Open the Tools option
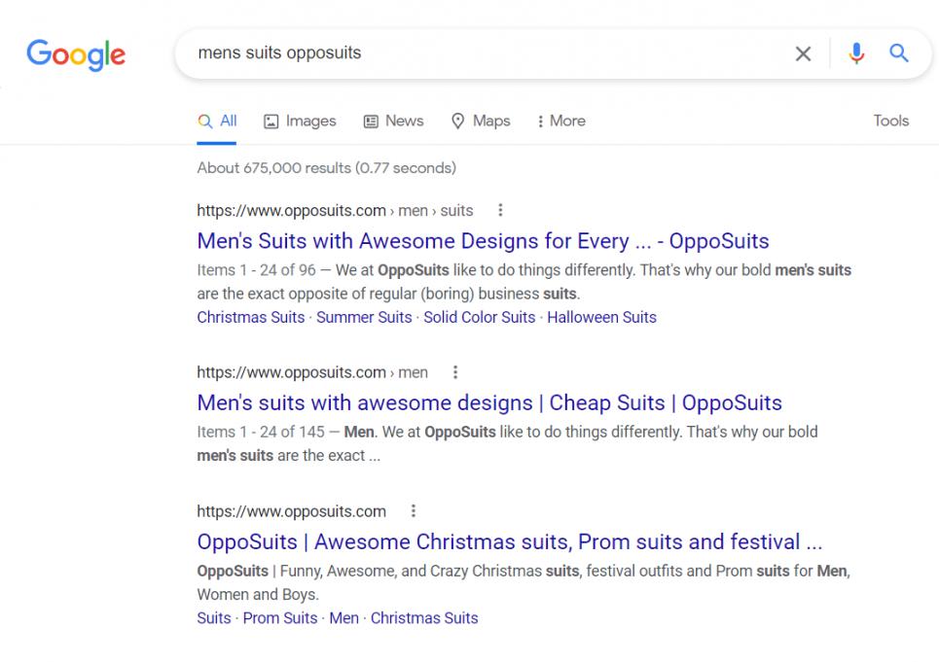939x662 pixels. [890, 121]
